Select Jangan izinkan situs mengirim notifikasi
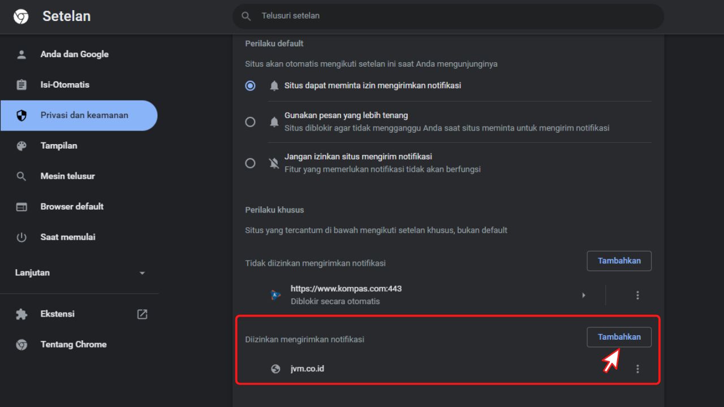724x407 pixels. pyautogui.click(x=250, y=163)
